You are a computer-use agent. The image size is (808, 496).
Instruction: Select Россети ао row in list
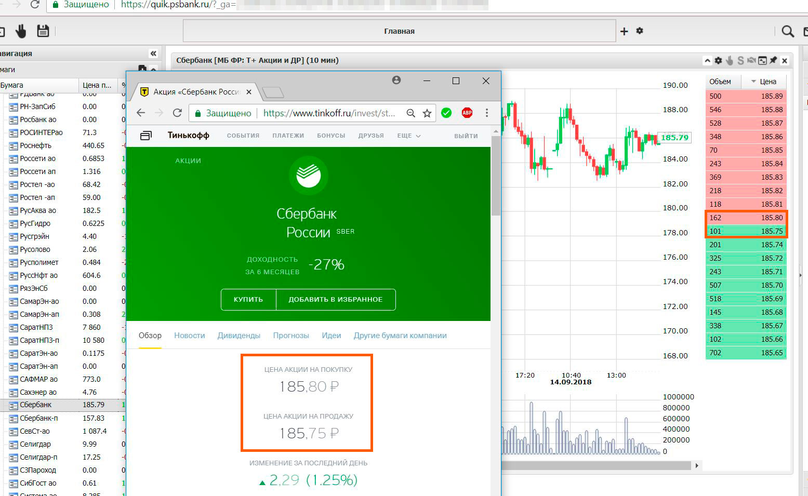63,158
